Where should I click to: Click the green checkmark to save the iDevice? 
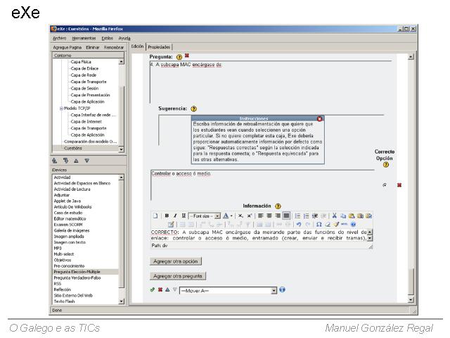point(153,289)
